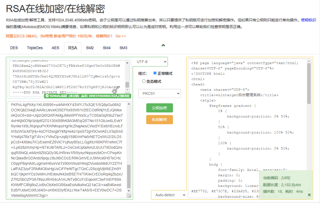The image size is (320, 204).
Task: Select 正常模式 radio button
Action: coord(155,73)
